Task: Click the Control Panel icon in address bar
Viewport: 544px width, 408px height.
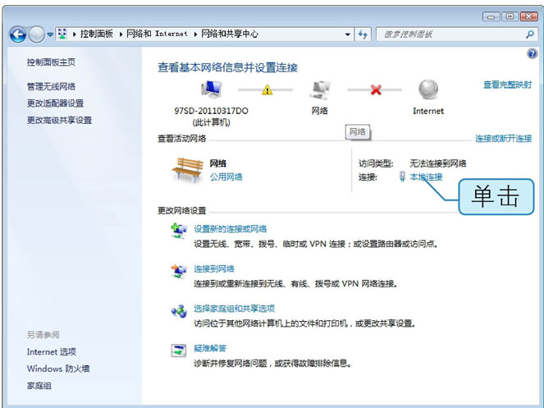Action: tap(62, 34)
